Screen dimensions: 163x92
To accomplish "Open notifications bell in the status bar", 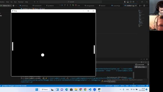I will (x=147, y=86).
